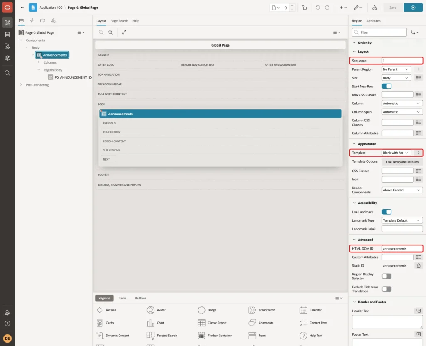Open the Help question mark icon
Image resolution: width=426 pixels, height=346 pixels.
(7, 324)
